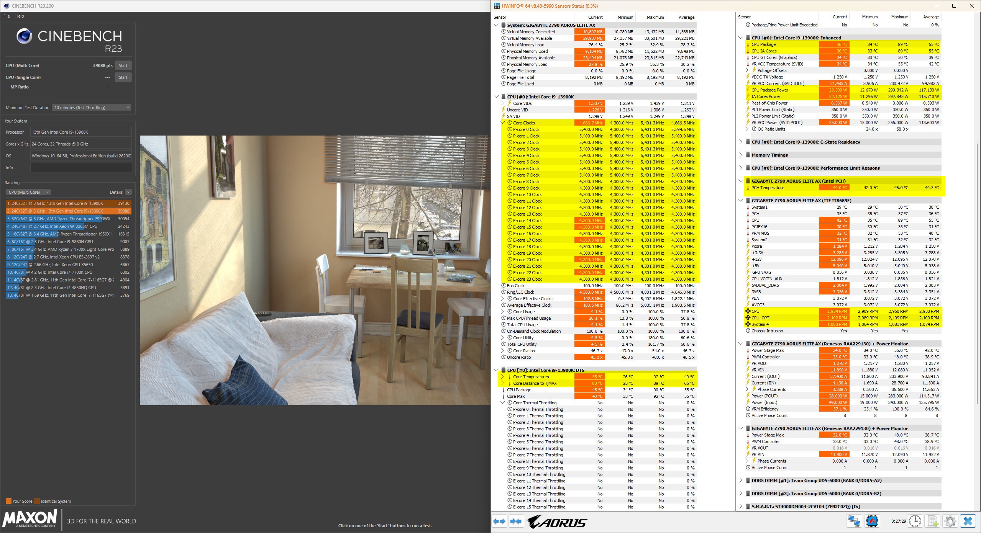Click the Details dropdown arrow in Ranking

tap(128, 192)
